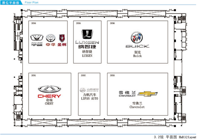The width and height of the screenshot is (197, 139).
Task: Click the gold Chevrolet bowtie emblem
Action: pos(148,94)
